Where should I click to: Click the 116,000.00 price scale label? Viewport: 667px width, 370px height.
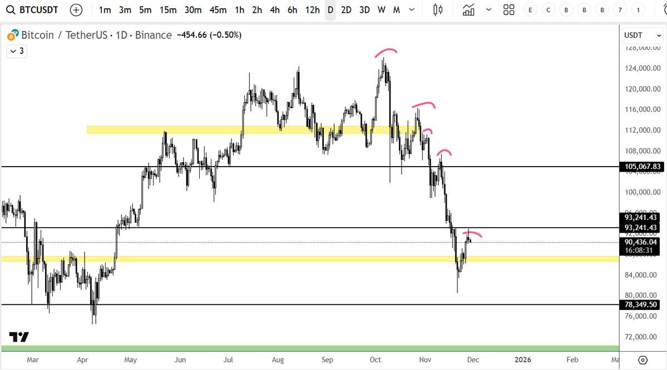point(643,109)
